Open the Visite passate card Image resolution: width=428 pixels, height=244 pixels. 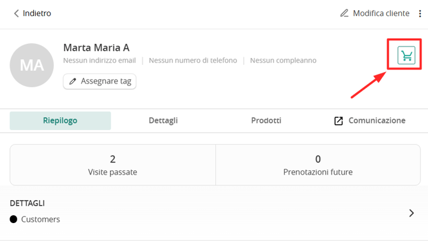112,165
